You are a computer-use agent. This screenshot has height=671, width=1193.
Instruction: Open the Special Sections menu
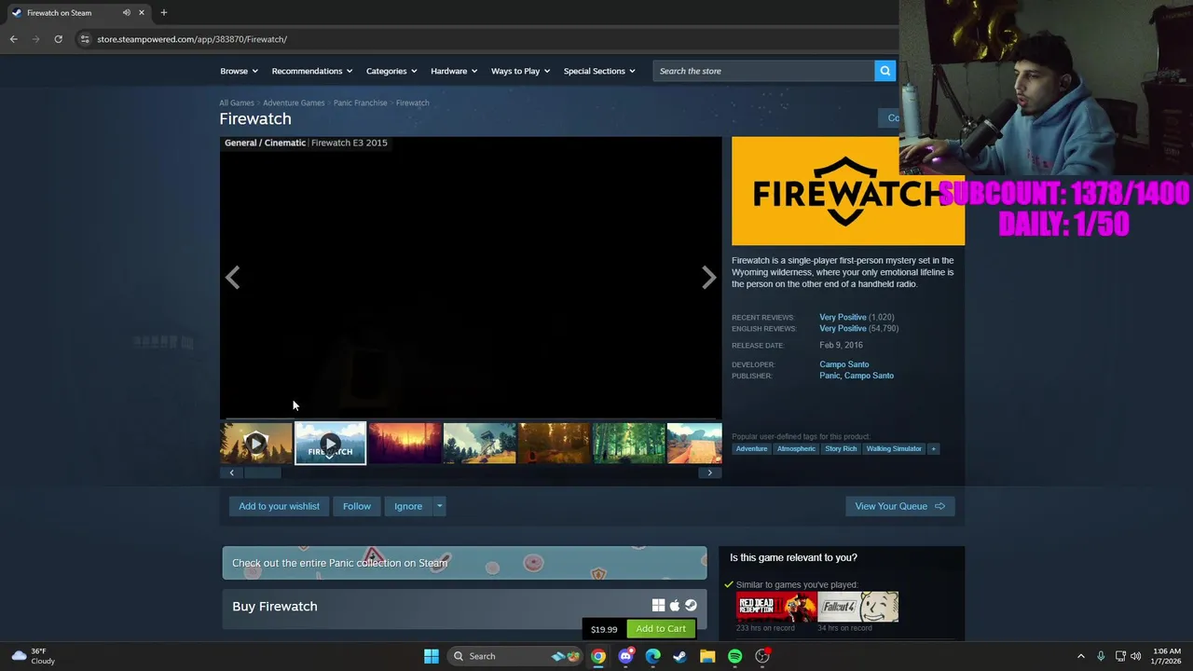coord(599,71)
